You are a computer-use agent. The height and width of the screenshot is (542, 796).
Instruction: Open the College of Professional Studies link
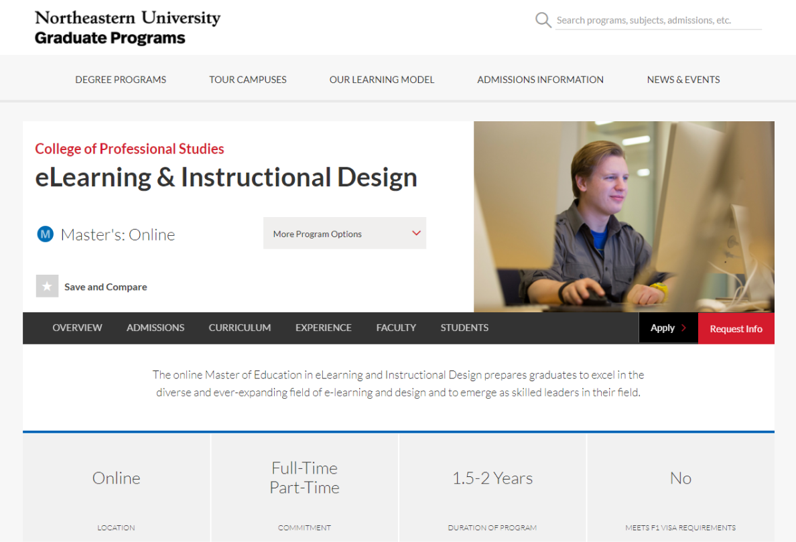(129, 149)
